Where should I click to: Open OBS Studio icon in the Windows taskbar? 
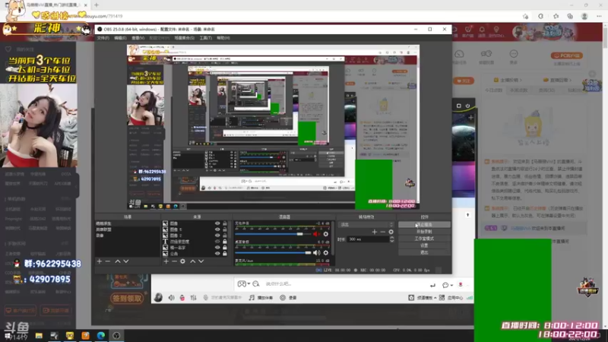pyautogui.click(x=116, y=336)
